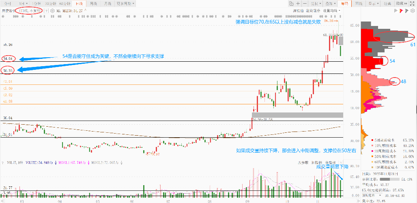Click the 50.33 price level label
The image size is (417, 203).
pyautogui.click(x=8, y=70)
